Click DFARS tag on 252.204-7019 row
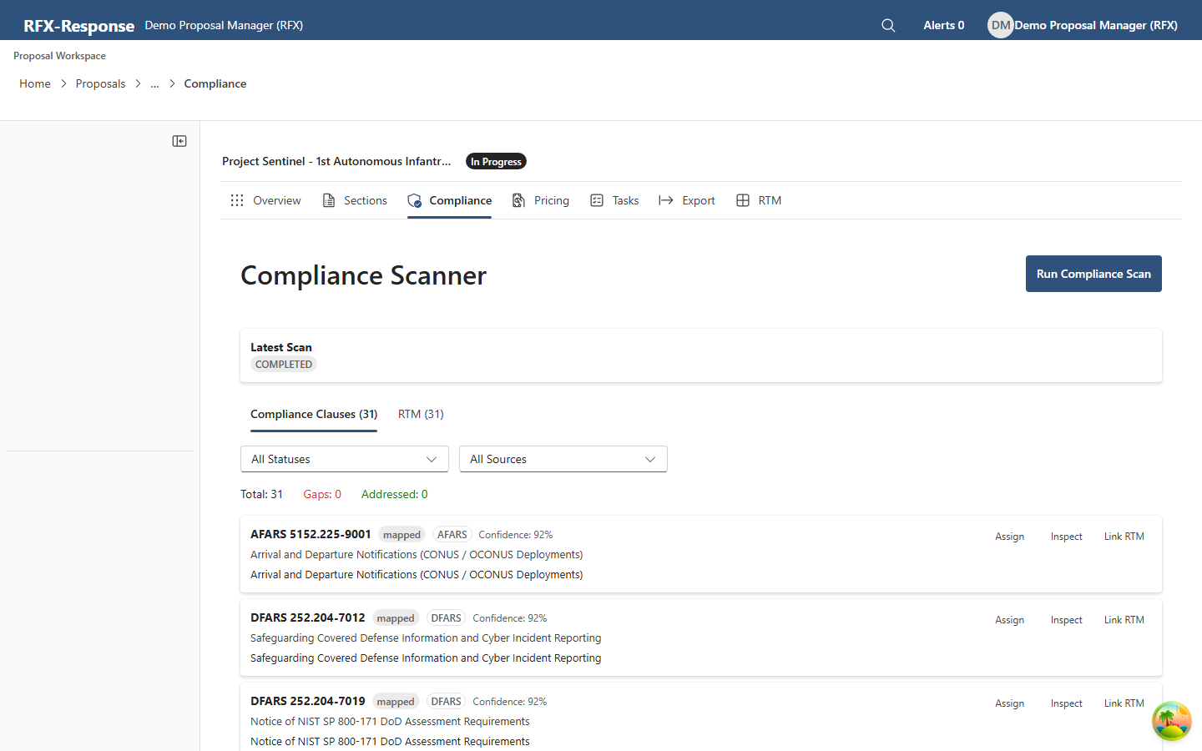Image resolution: width=1202 pixels, height=751 pixels. (447, 702)
